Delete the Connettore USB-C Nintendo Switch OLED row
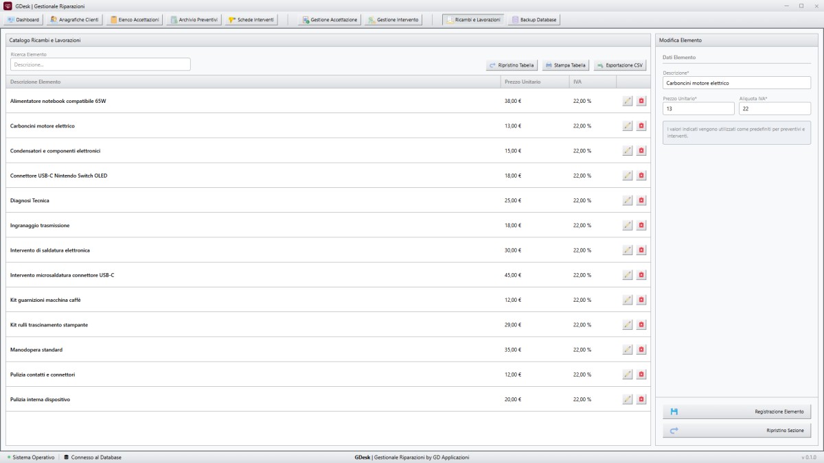The height and width of the screenshot is (463, 824). [x=641, y=176]
